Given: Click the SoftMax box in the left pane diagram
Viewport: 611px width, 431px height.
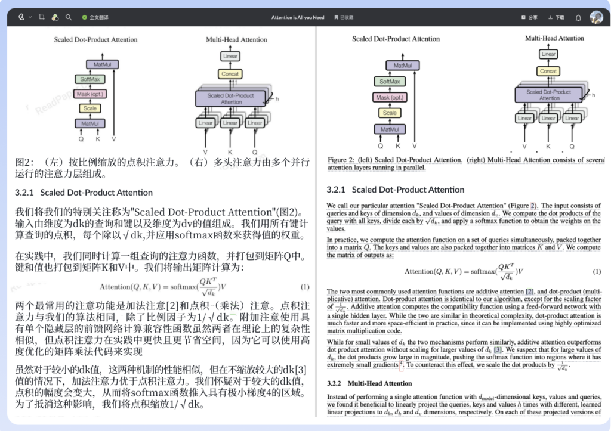Looking at the screenshot, I should point(90,79).
